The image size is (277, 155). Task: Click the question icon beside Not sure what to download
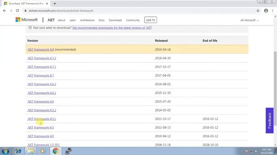coord(30,28)
